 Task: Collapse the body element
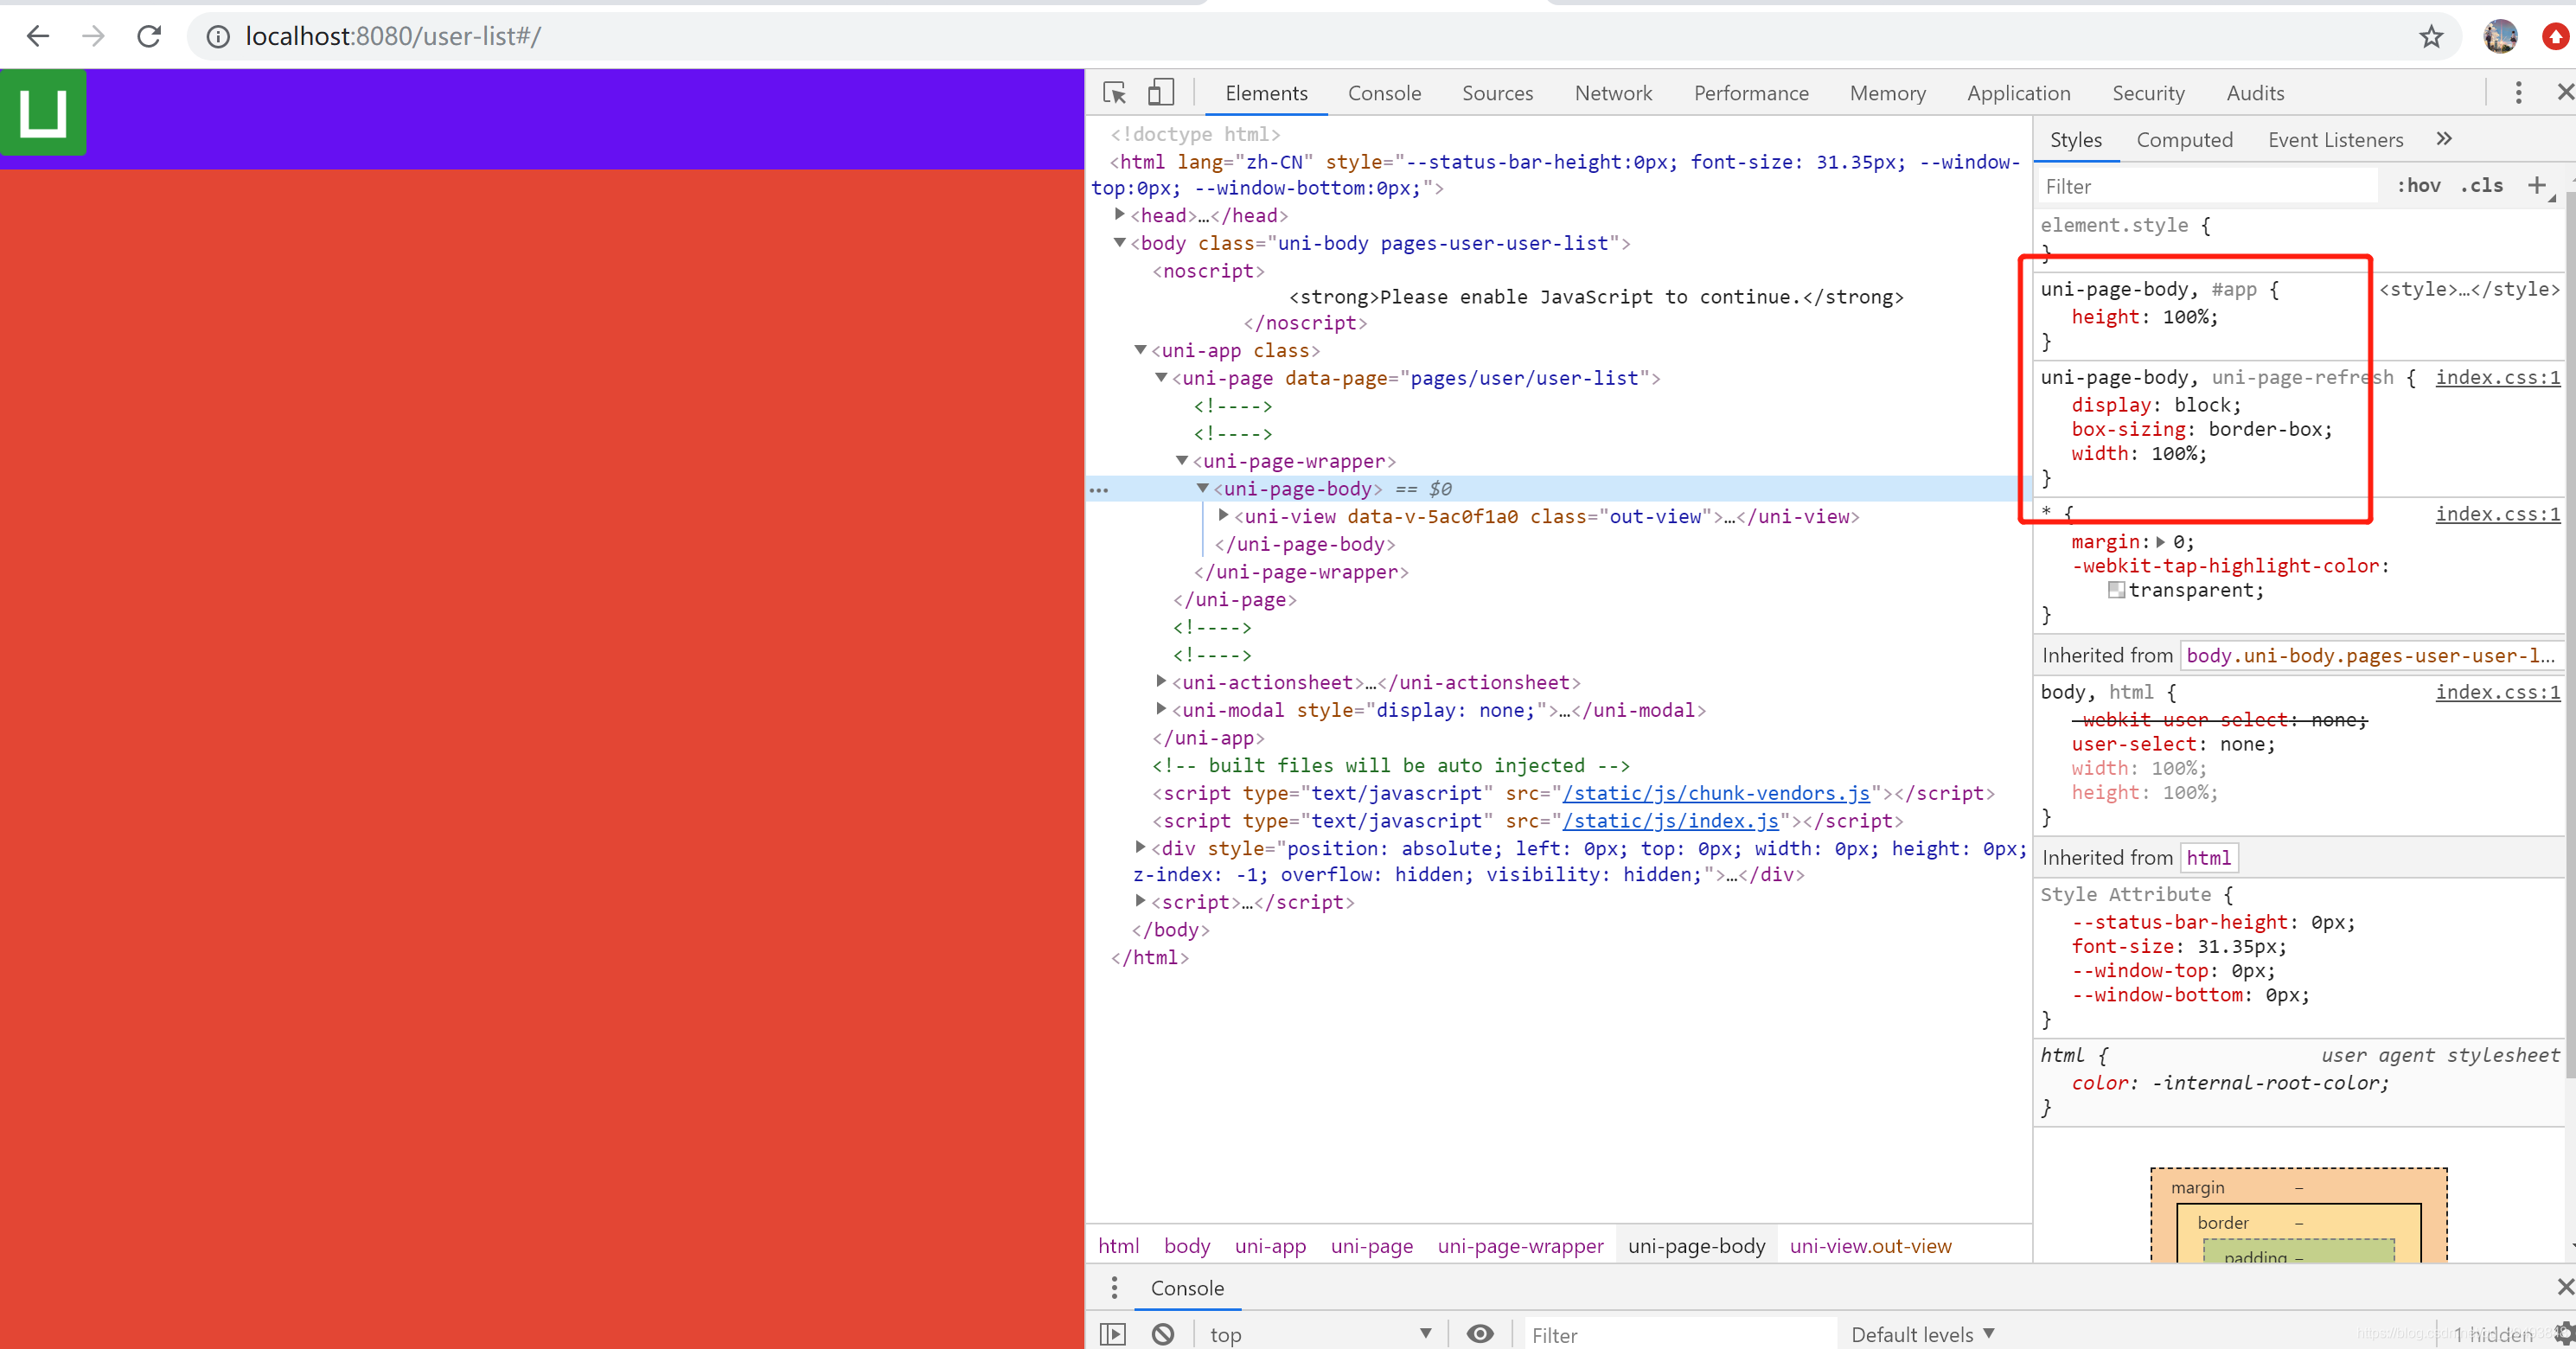(x=1120, y=242)
